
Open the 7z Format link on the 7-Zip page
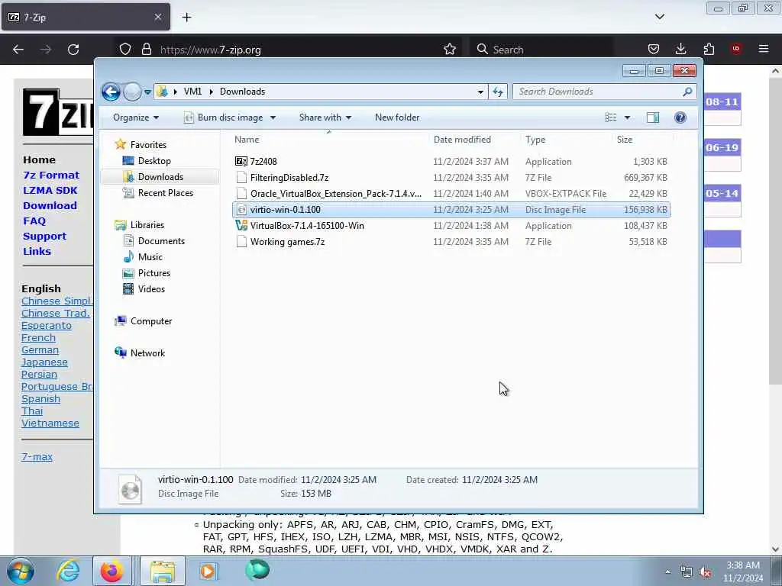coord(51,175)
